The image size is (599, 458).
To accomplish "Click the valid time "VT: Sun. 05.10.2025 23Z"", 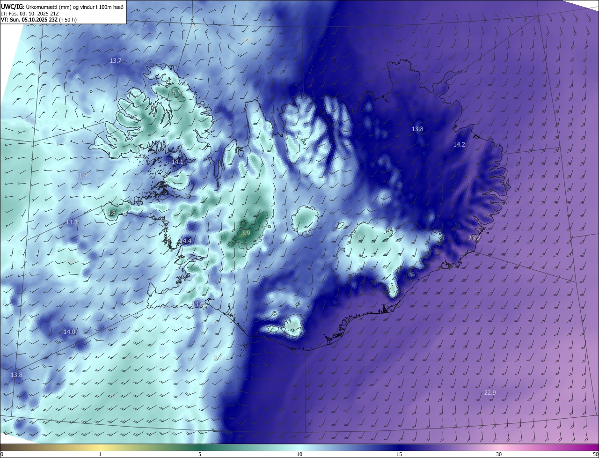I will (x=29, y=20).
